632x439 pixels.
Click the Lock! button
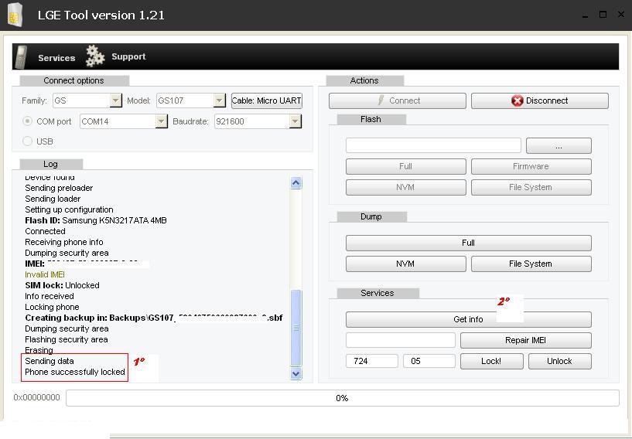tap(492, 361)
